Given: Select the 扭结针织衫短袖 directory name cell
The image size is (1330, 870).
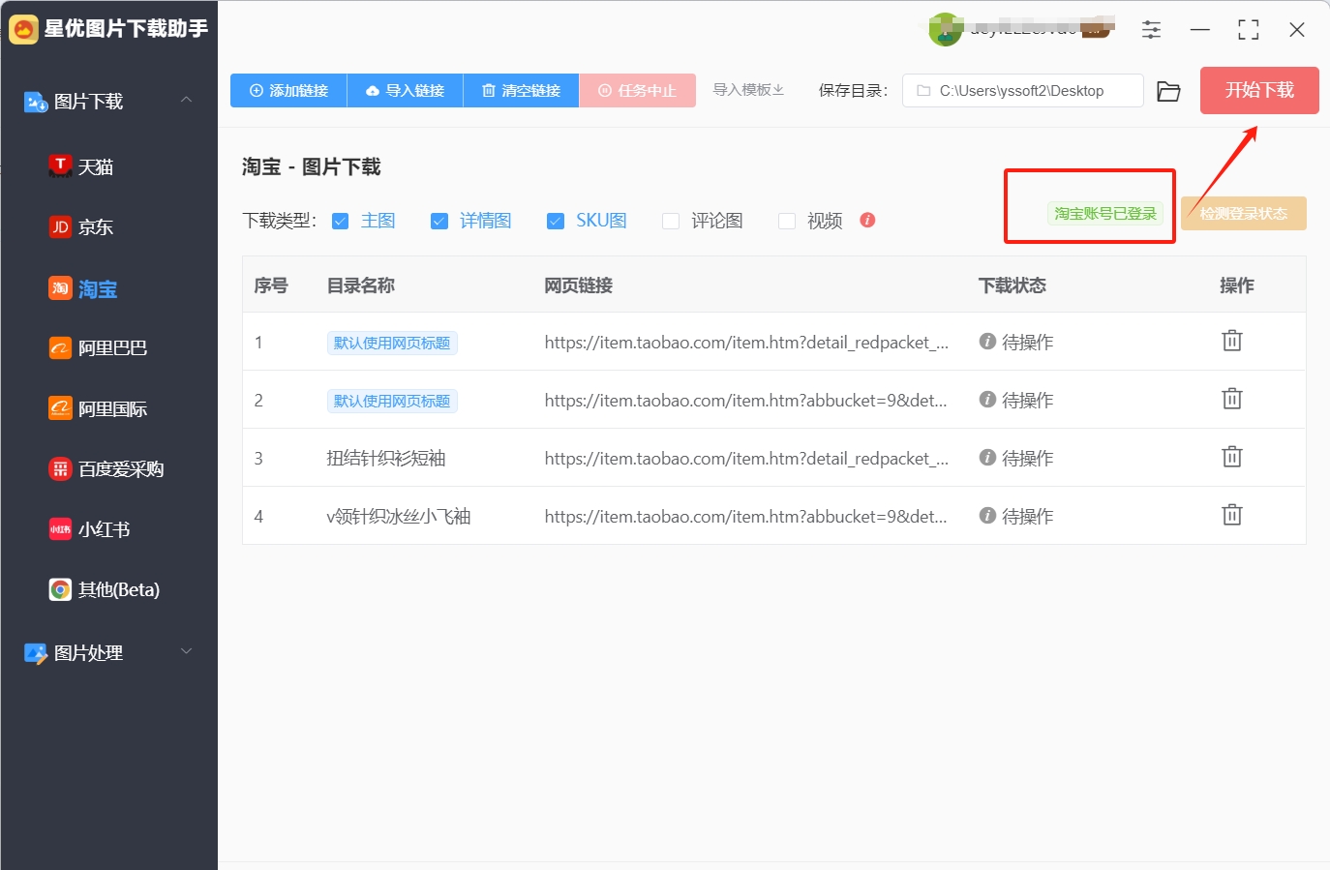Looking at the screenshot, I should click(x=386, y=458).
